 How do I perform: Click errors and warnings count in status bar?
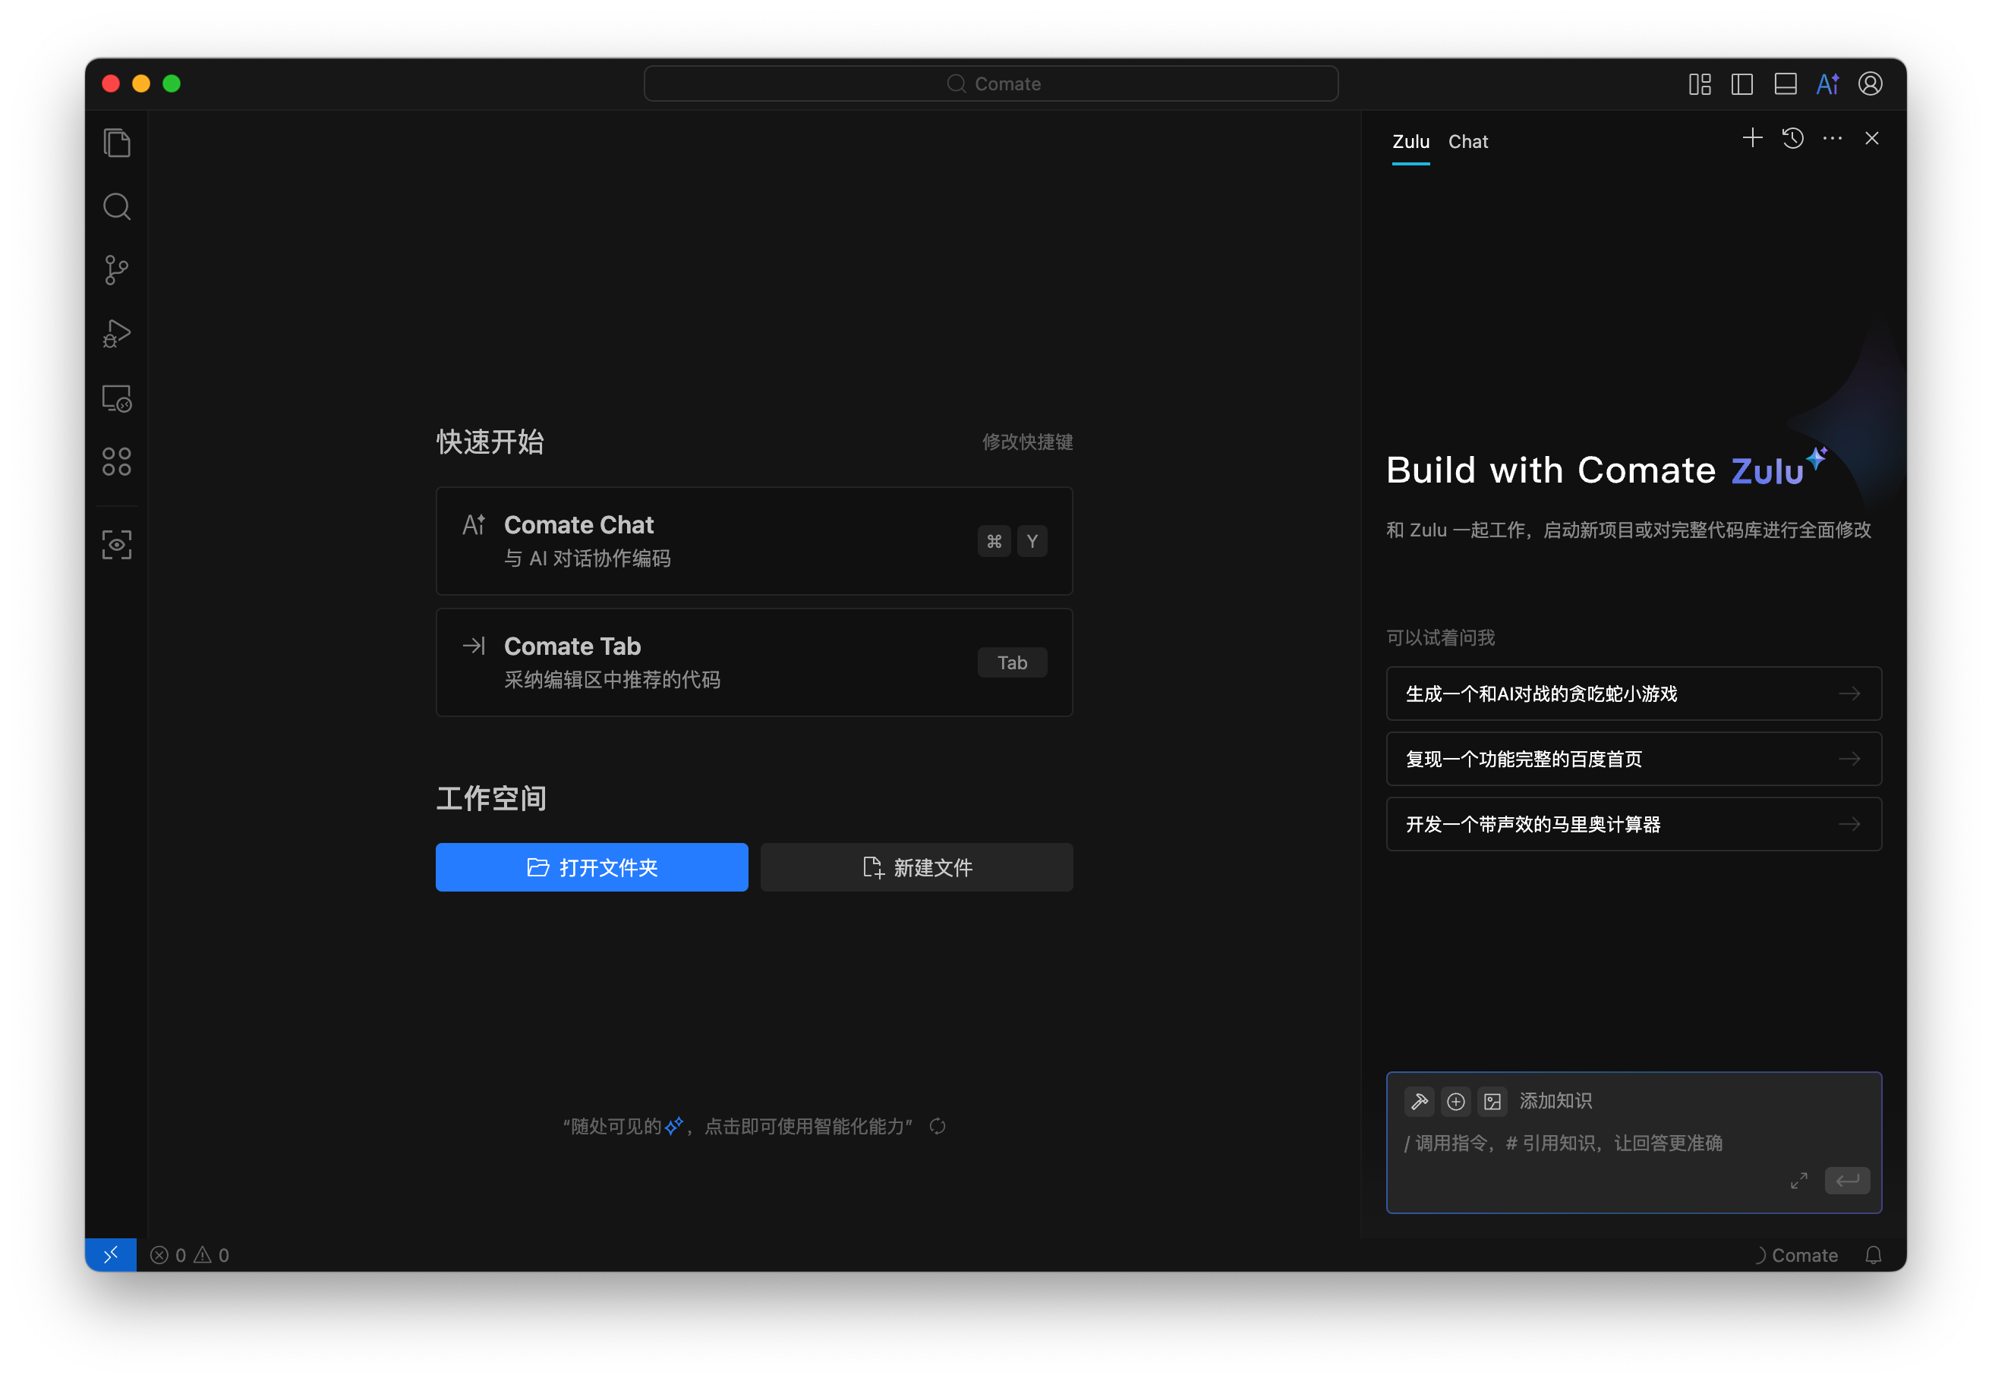pyautogui.click(x=189, y=1255)
